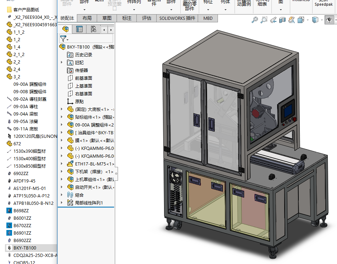337x264 pixels.
Task: Click the Previous View icon
Action: [x=274, y=20]
